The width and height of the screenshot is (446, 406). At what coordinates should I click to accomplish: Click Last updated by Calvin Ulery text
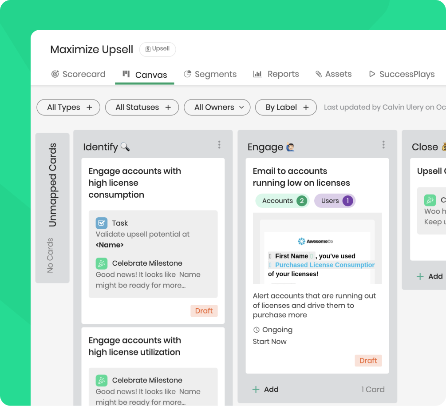[385, 107]
